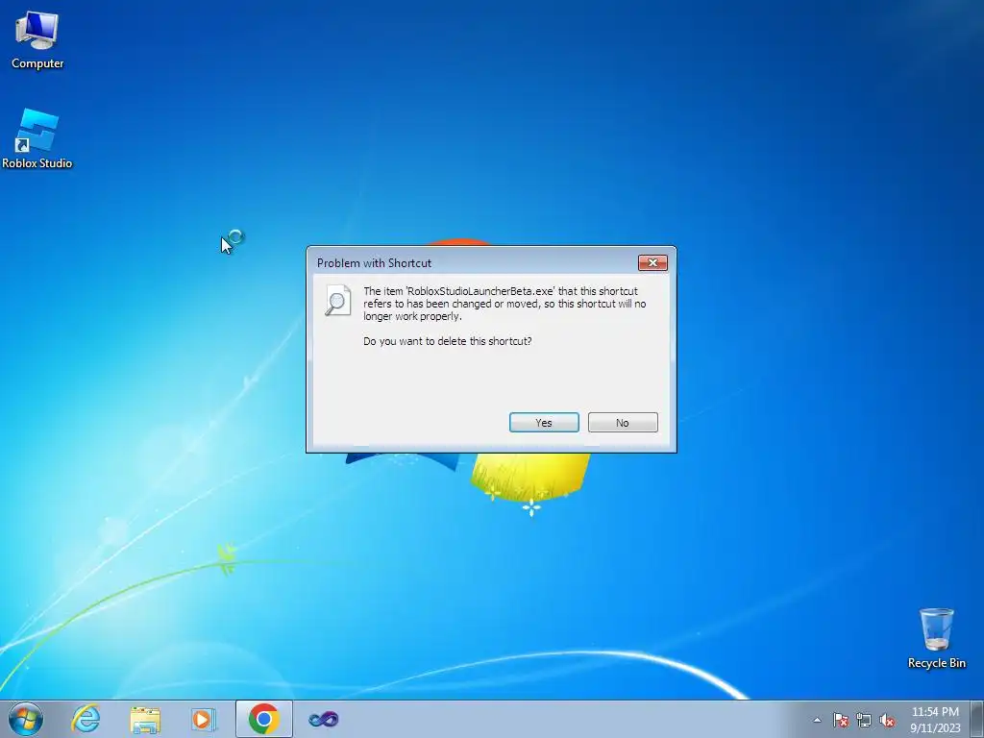Click the muted volume tray icon
The height and width of the screenshot is (738, 984).
(887, 720)
